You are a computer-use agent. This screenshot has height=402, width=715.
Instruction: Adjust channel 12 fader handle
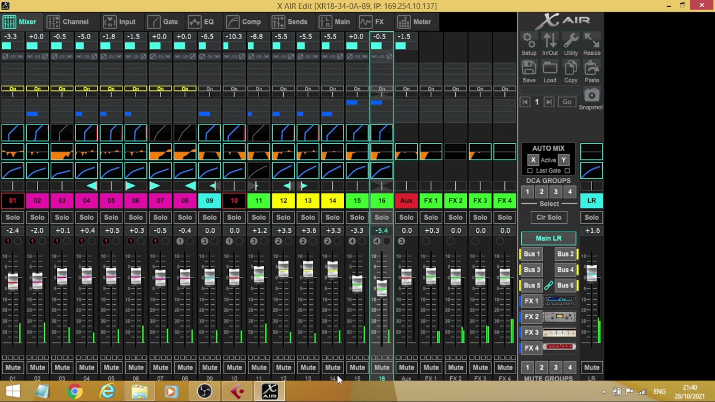(283, 270)
